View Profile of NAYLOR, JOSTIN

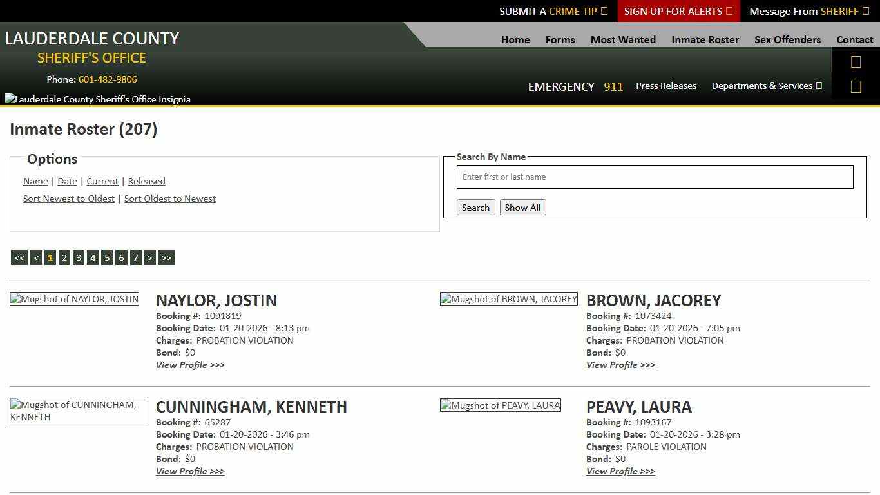(x=190, y=365)
